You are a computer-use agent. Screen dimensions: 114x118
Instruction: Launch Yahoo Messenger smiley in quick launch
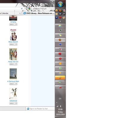56,10
